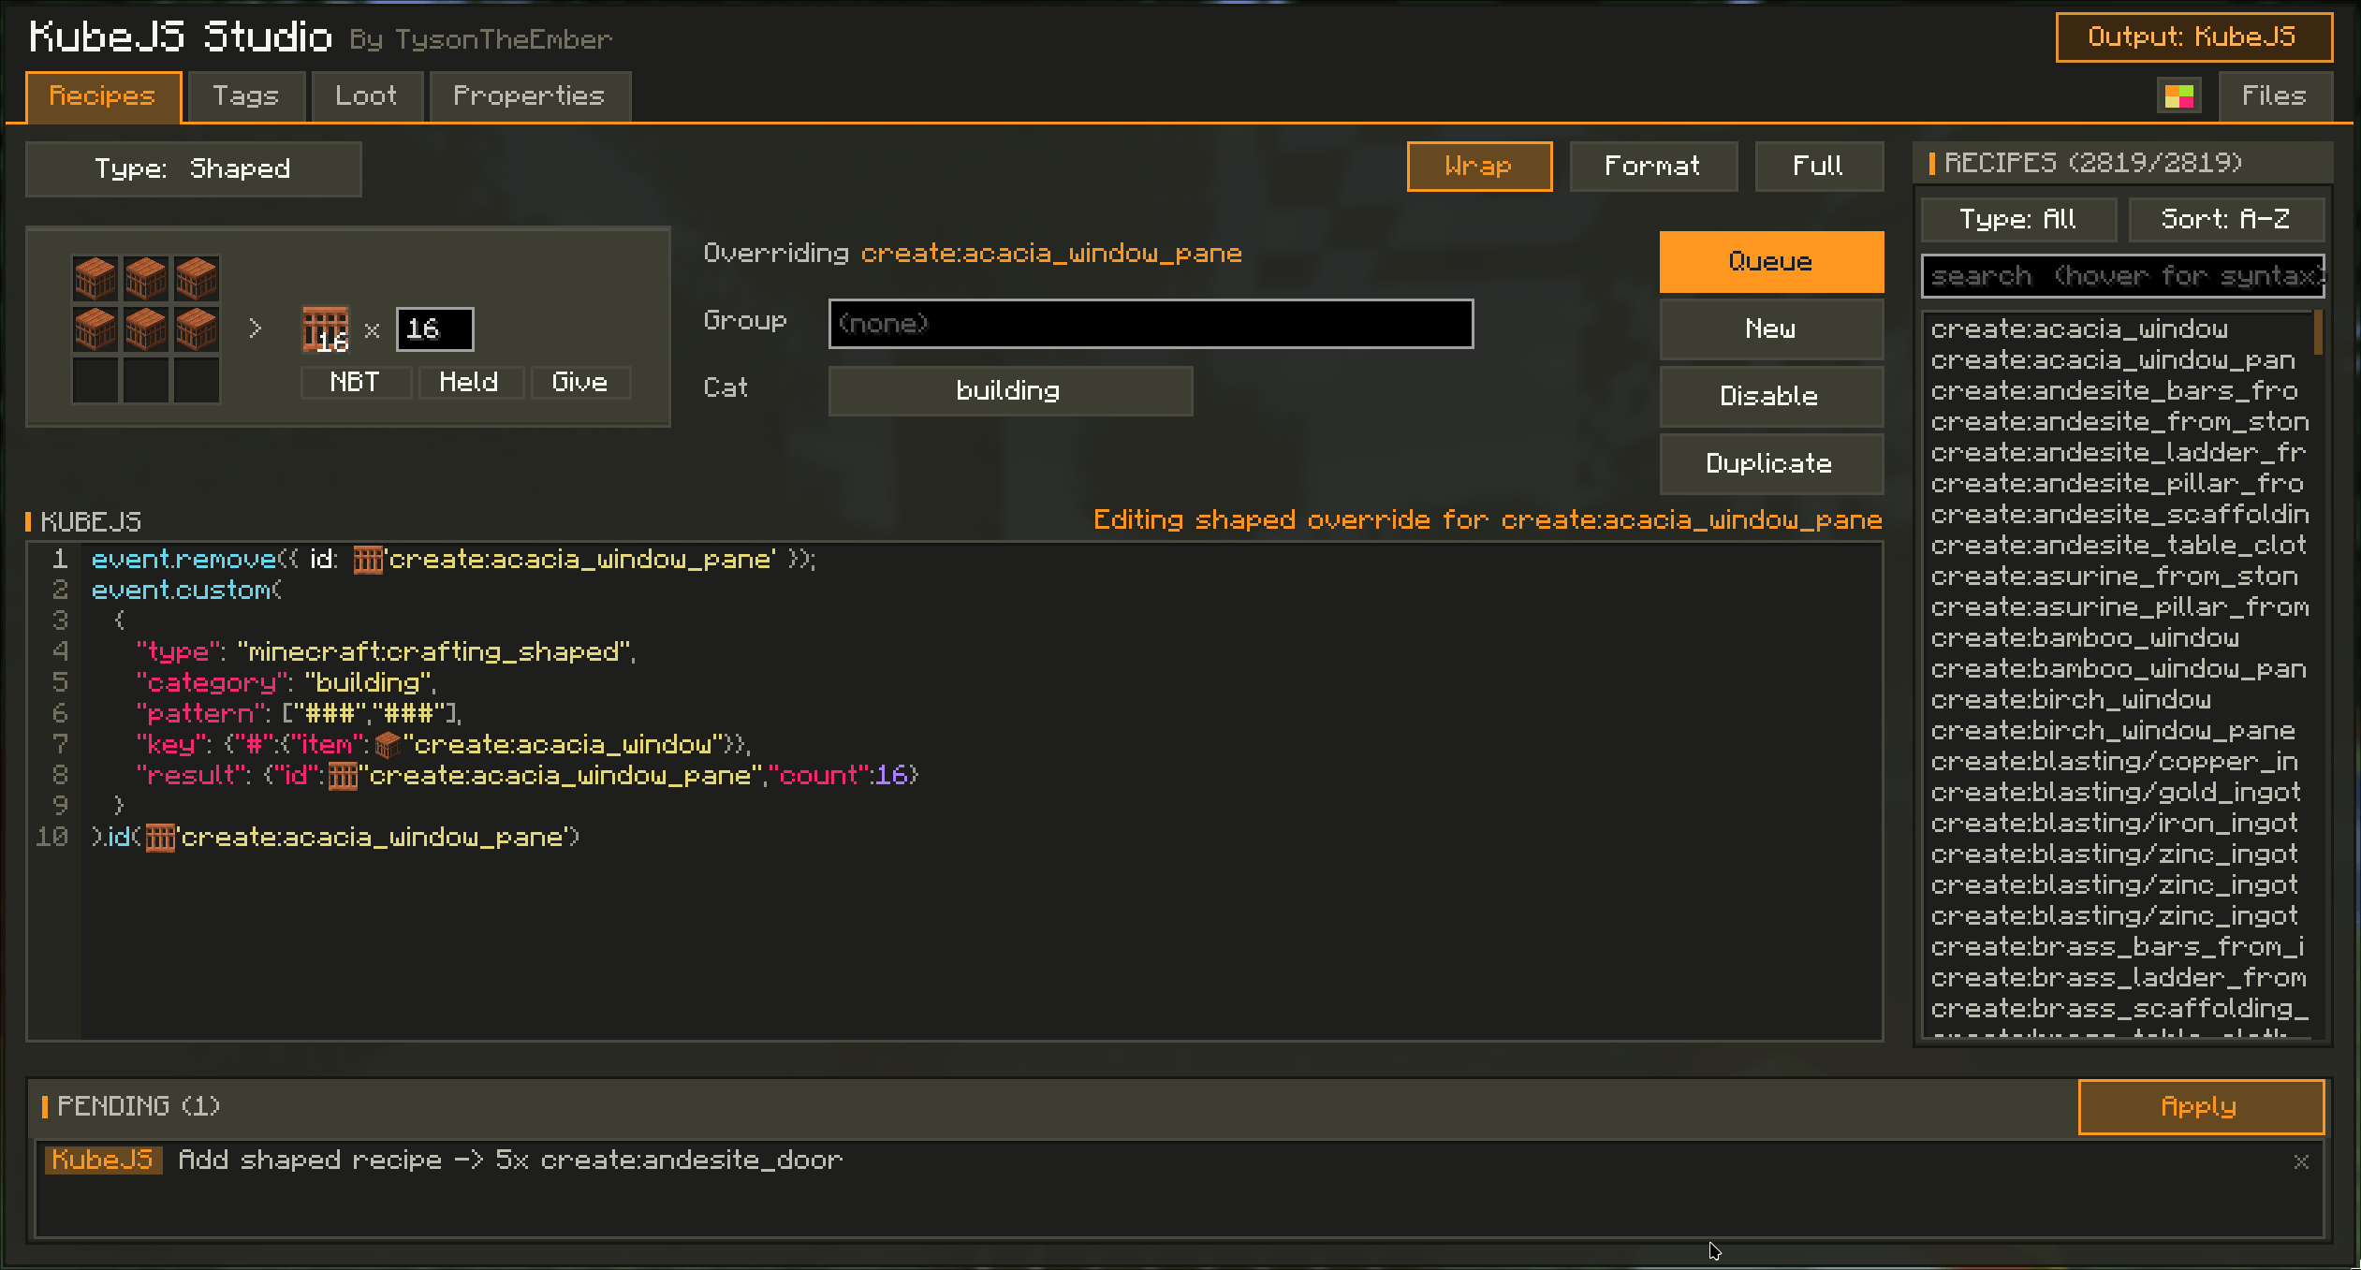Click code line 6 pattern text

pos(300,714)
